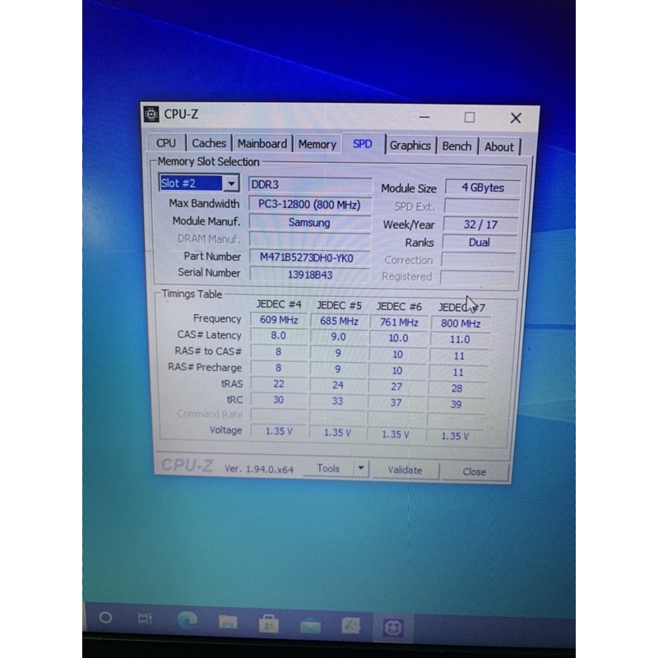
Task: Show the About tab
Action: tap(498, 147)
